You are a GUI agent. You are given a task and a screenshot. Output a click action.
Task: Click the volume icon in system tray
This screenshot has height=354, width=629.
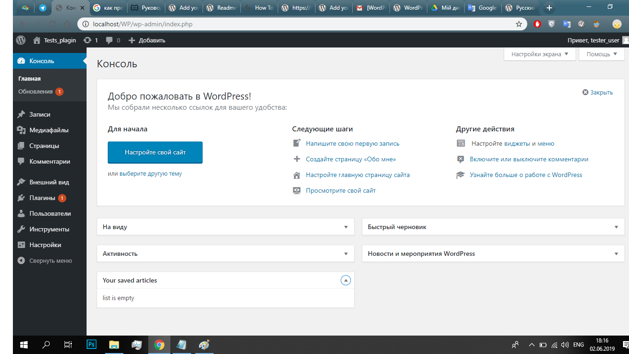[565, 344]
